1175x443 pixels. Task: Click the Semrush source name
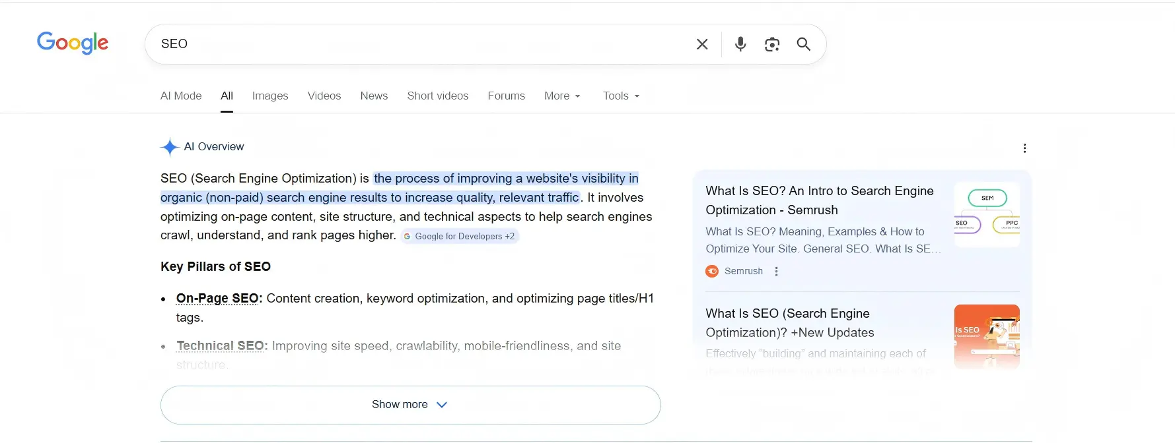(x=744, y=271)
